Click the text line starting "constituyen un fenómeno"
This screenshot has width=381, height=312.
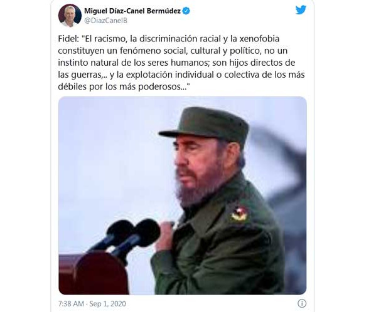click(173, 51)
